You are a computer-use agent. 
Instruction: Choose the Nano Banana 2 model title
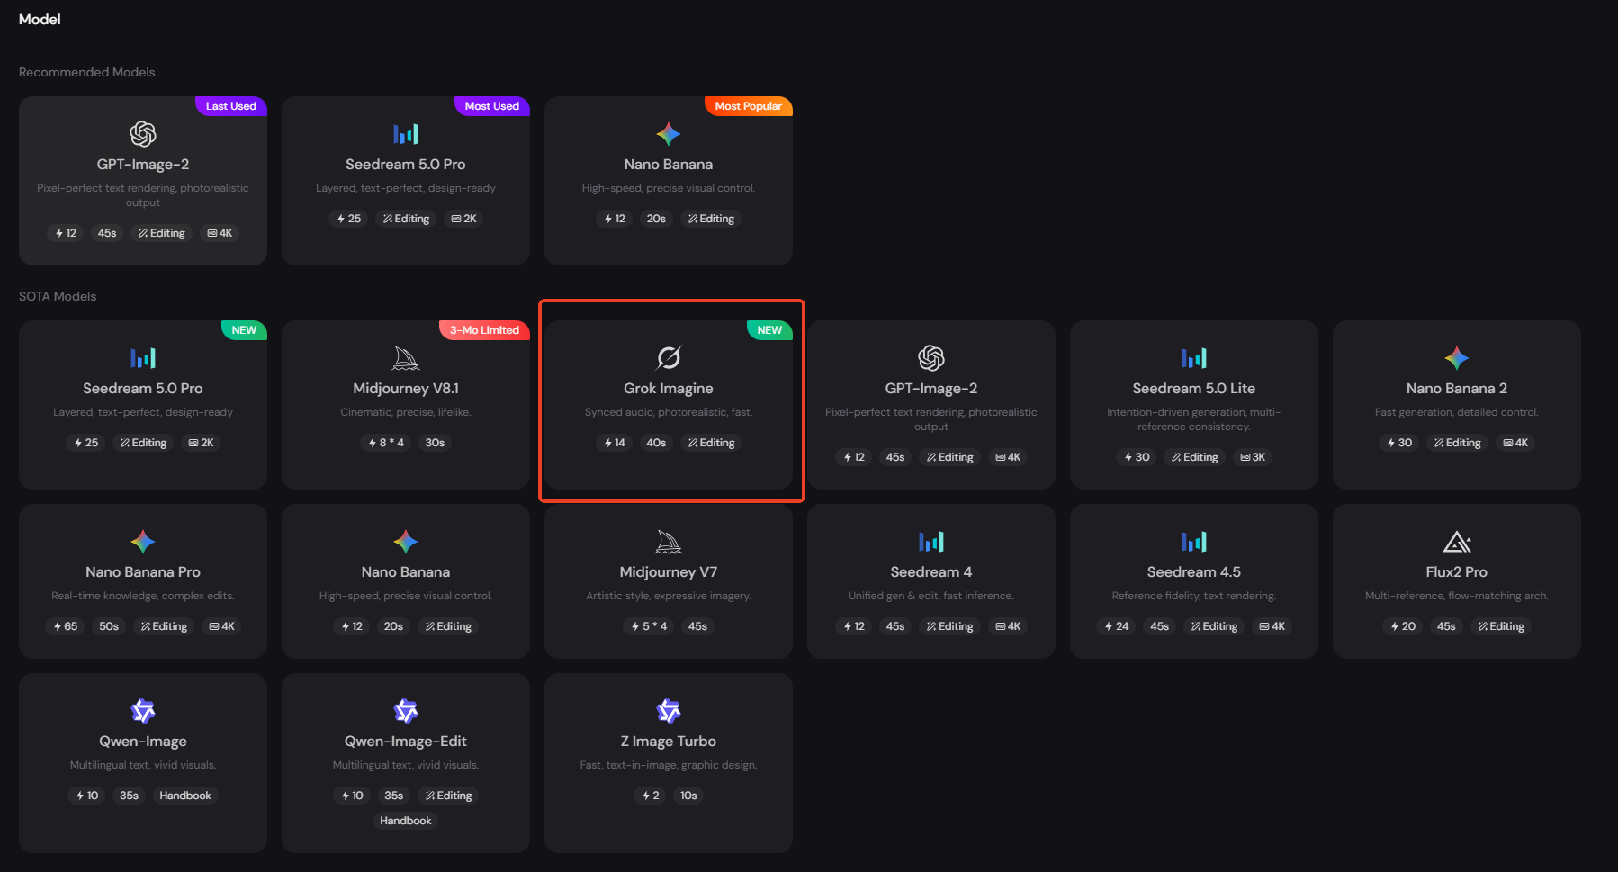coord(1457,389)
